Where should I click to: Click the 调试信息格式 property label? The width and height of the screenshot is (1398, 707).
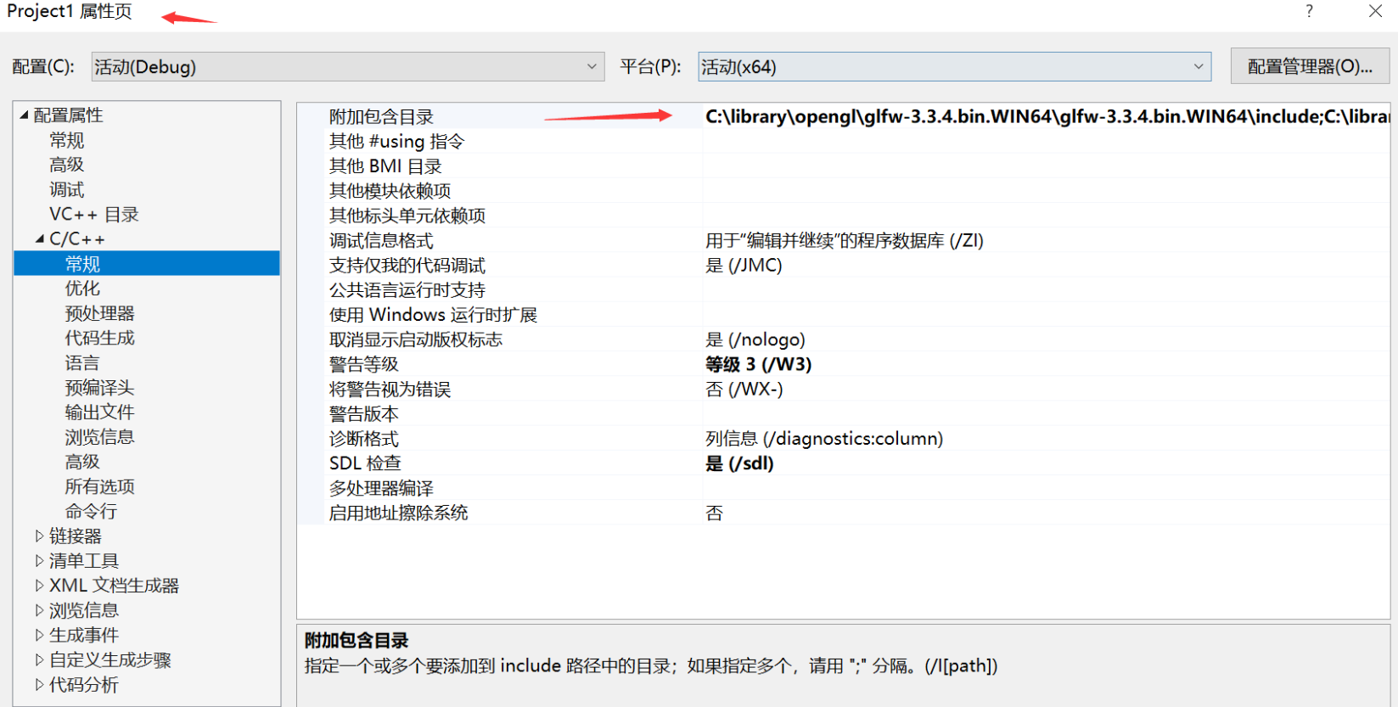[381, 240]
